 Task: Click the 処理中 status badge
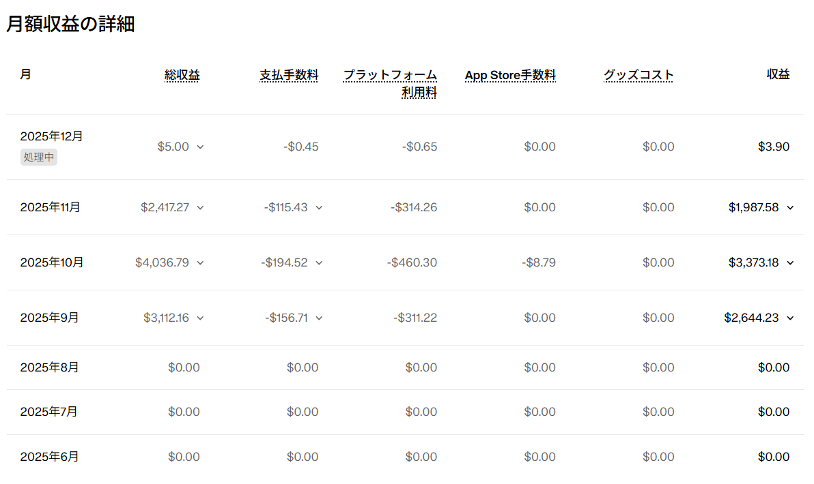(x=39, y=157)
